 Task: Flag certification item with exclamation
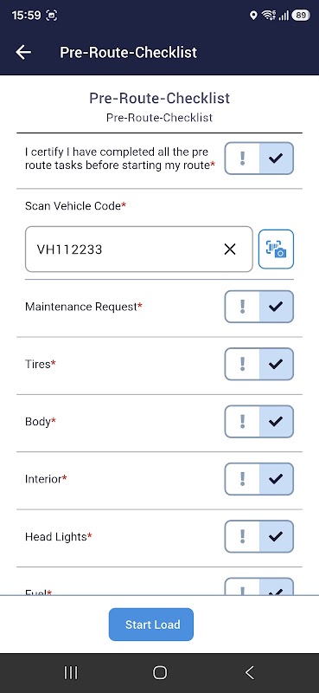(x=242, y=159)
